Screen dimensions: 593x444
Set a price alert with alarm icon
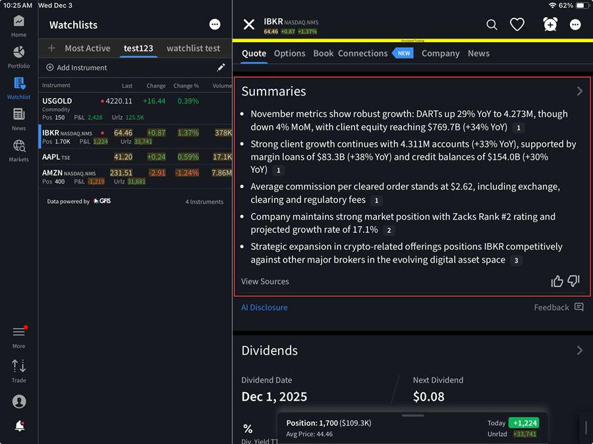pyautogui.click(x=550, y=24)
